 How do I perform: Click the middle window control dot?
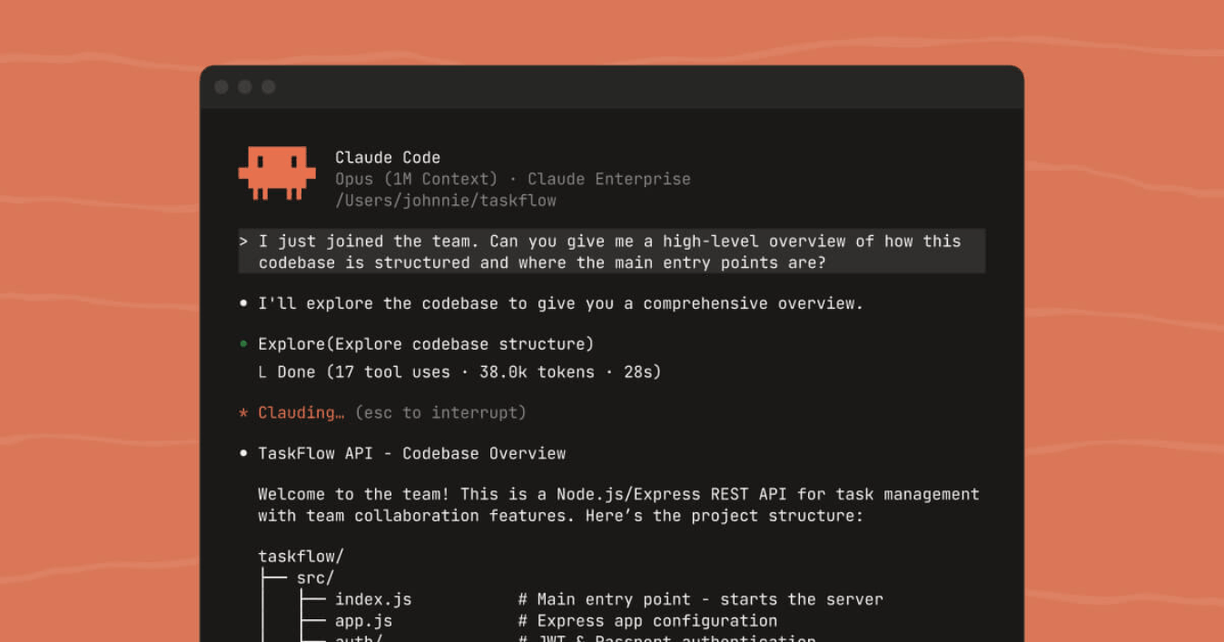pyautogui.click(x=245, y=87)
